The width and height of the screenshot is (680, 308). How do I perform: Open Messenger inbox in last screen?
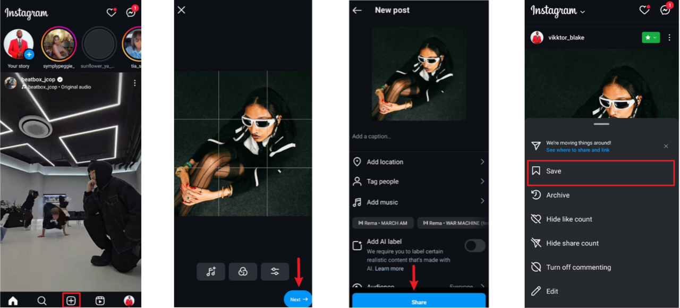666,10
